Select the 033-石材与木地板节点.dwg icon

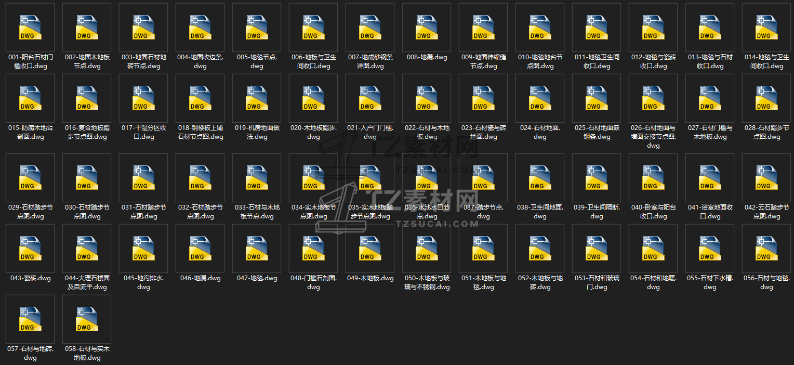click(257, 178)
